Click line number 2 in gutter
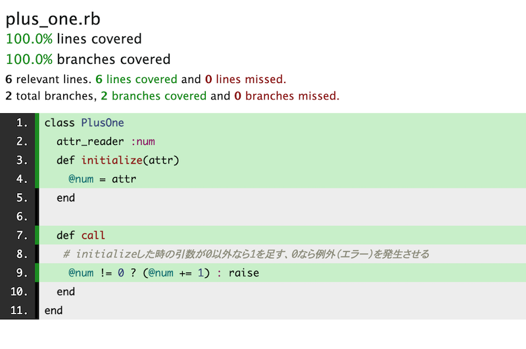The image size is (526, 349). pos(22,142)
